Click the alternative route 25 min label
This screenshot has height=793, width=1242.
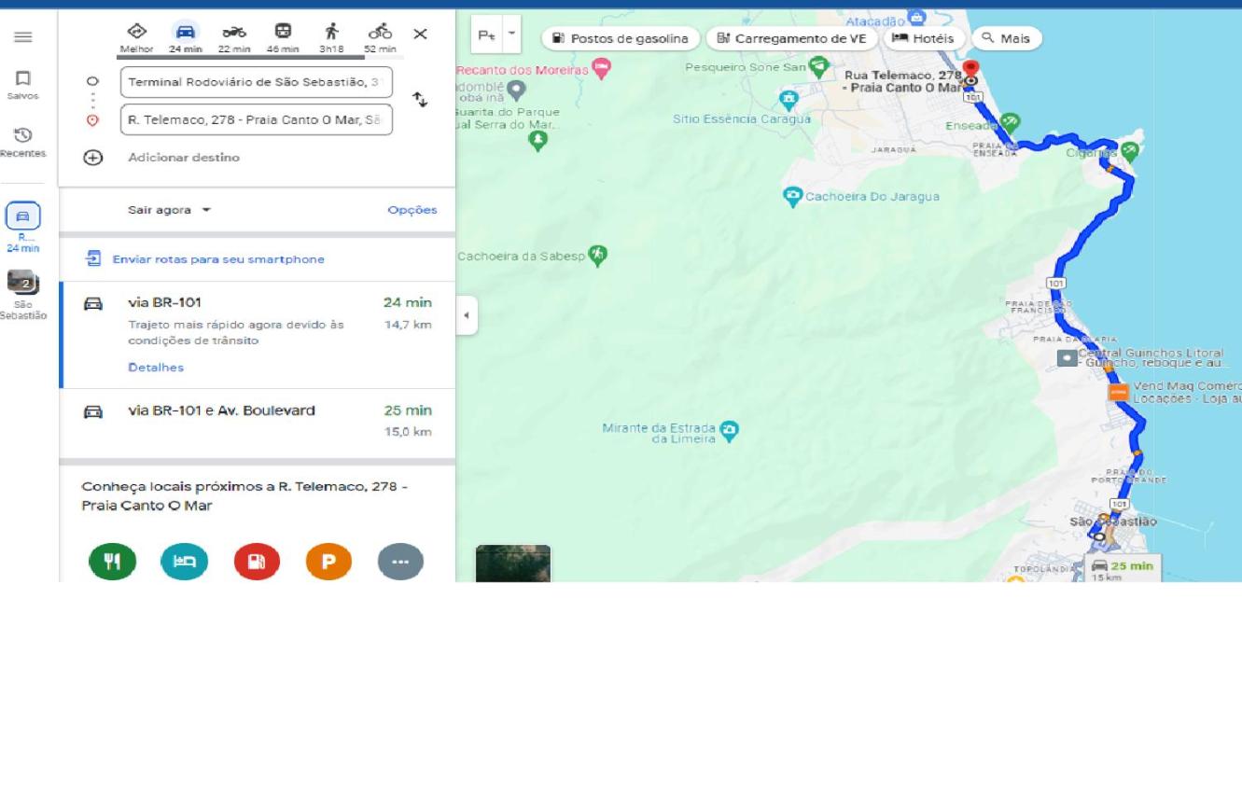[x=1123, y=568]
